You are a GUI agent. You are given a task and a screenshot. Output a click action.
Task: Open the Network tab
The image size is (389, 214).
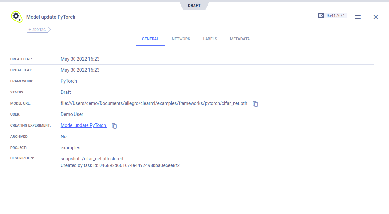tap(181, 39)
